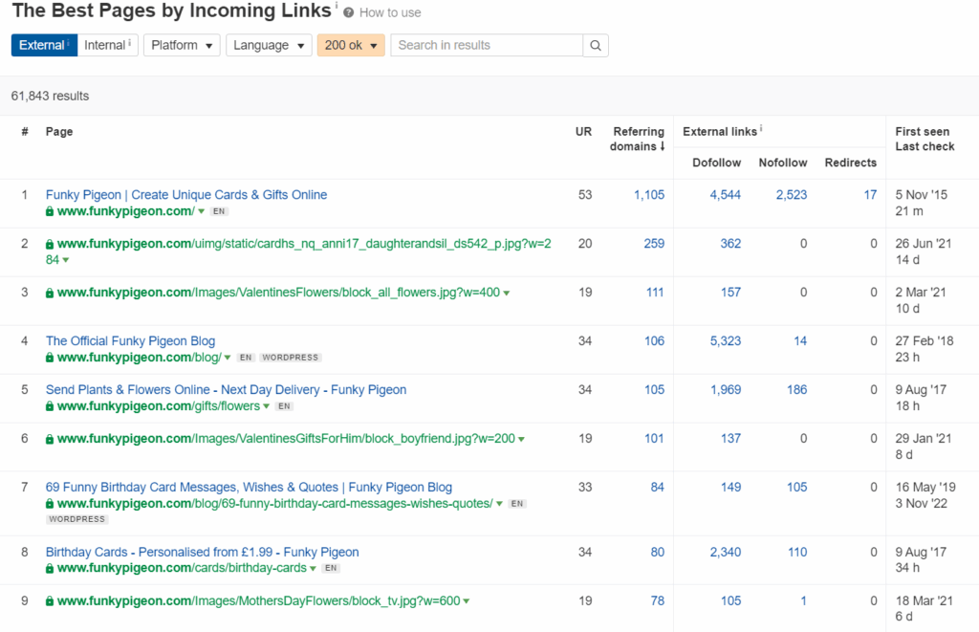Switch to the Internal tab
Screen dimensions: 979x632
point(107,46)
